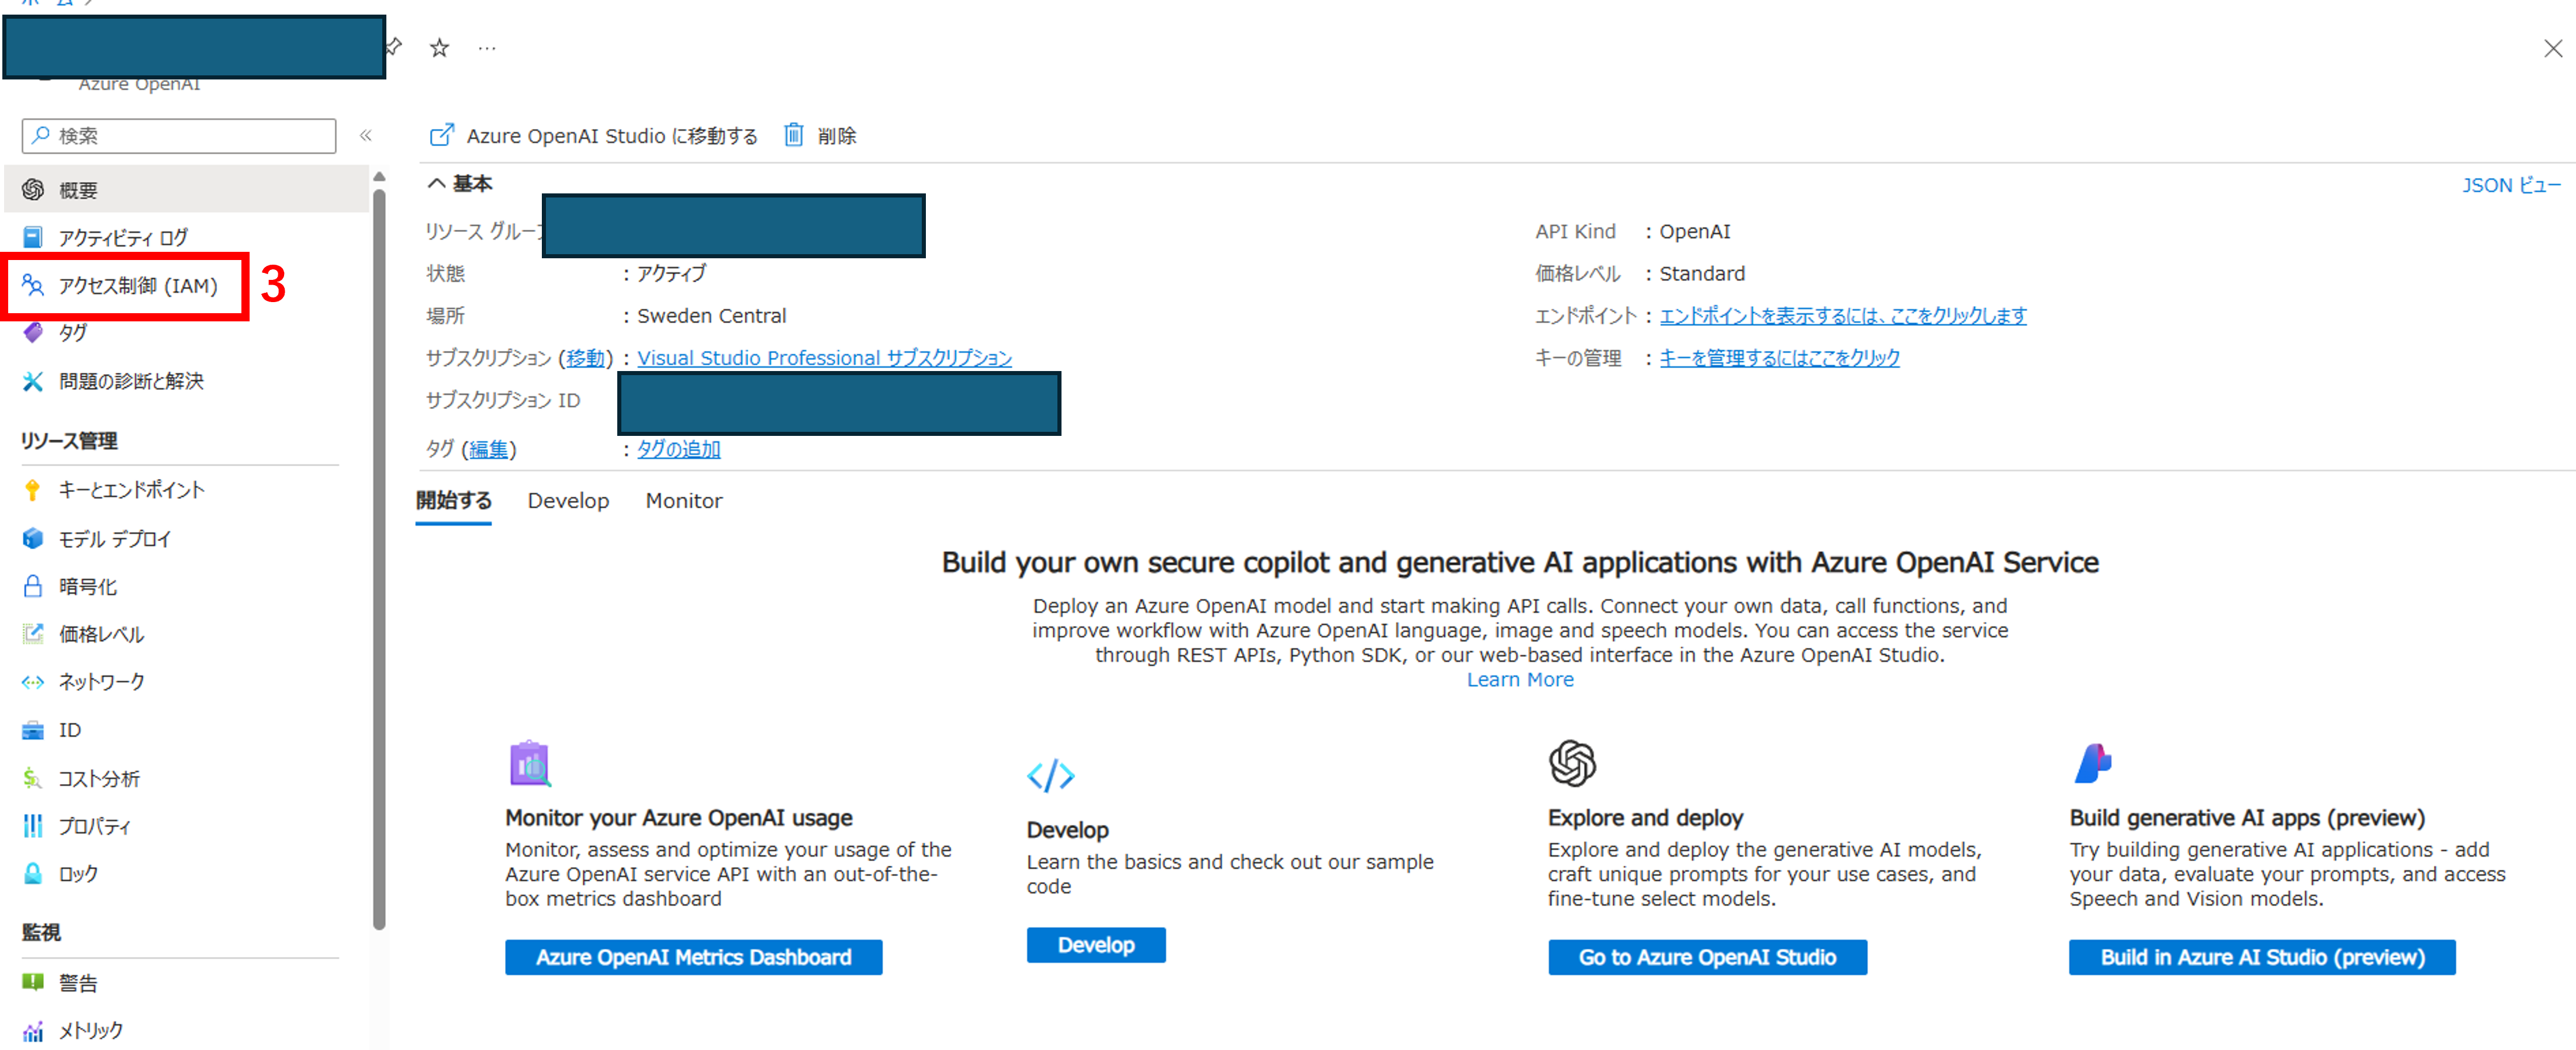2576x1050 pixels.
Task: Click the Go to Azure OpenAI Studio button
Action: [x=1707, y=957]
